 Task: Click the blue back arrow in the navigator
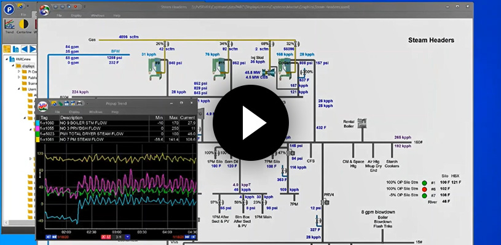point(25,49)
